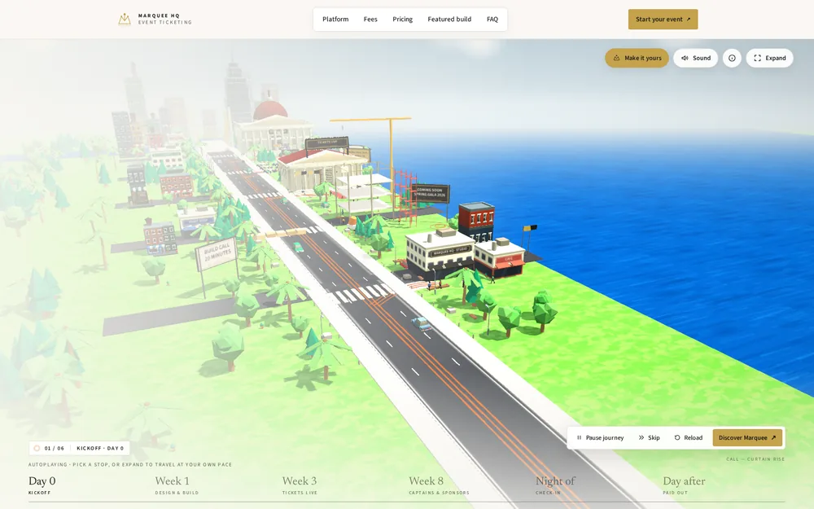The image size is (814, 509).
Task: Click the 'Call — Curtain Rise' caption
Action: (755, 459)
